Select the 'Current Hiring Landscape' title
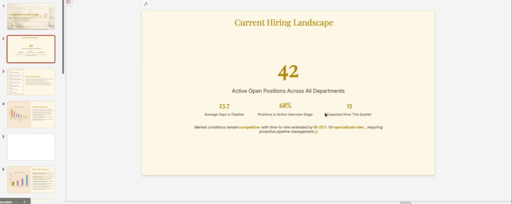Viewport: 512px width, 204px height. tap(283, 22)
